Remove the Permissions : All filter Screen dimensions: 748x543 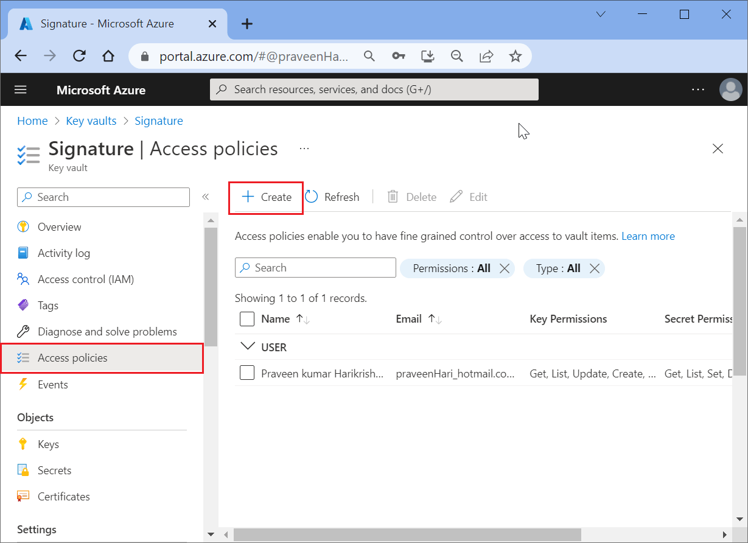pos(504,268)
